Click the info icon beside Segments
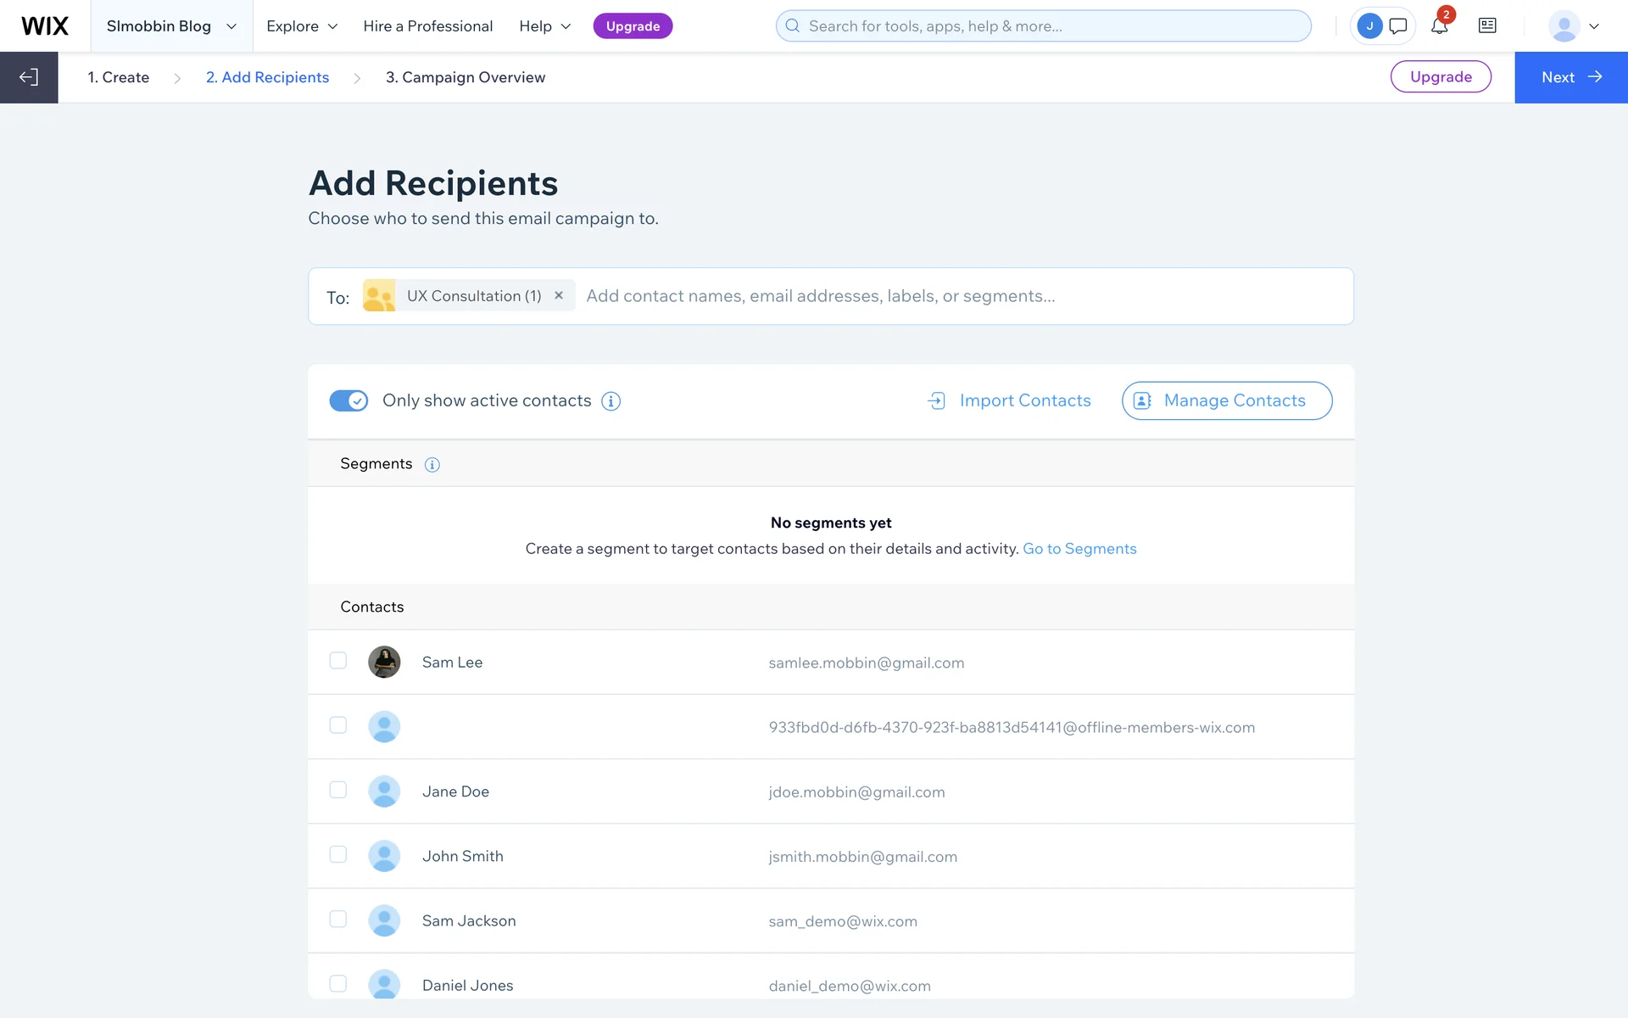The height and width of the screenshot is (1018, 1628). [x=432, y=465]
